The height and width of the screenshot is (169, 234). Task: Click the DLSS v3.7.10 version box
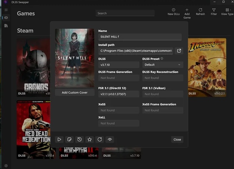point(119,65)
